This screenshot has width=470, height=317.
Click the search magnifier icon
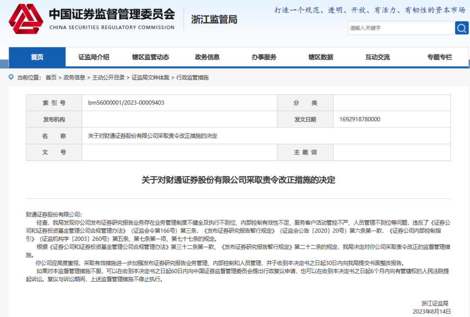tap(461, 28)
